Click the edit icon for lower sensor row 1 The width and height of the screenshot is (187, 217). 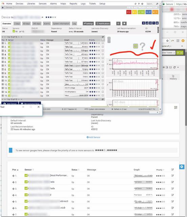pos(172,176)
